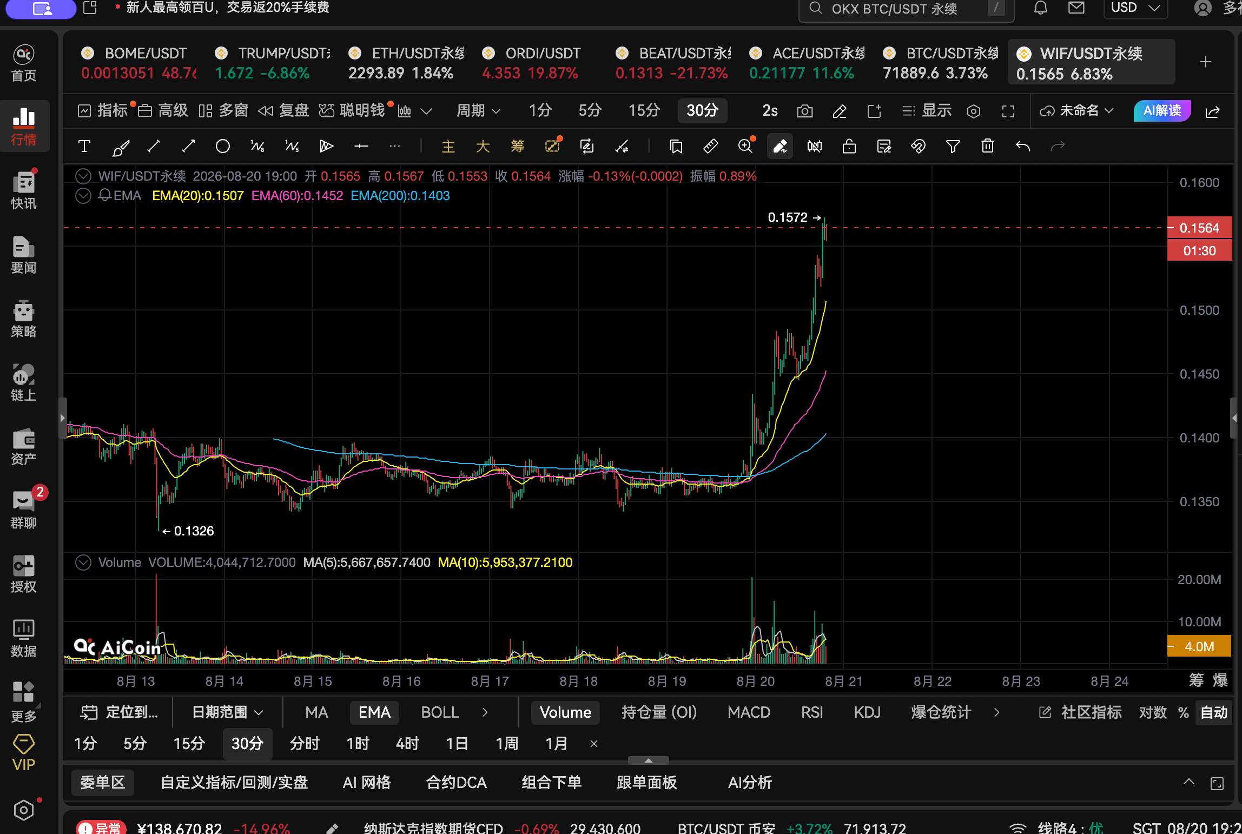This screenshot has height=834, width=1242.
Task: Switch to BOME/USDT ticker tab
Action: click(x=139, y=63)
